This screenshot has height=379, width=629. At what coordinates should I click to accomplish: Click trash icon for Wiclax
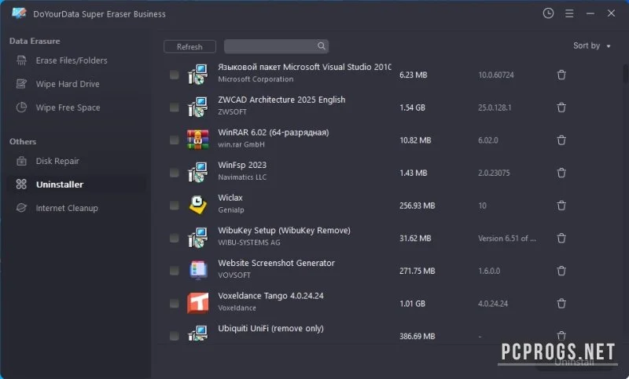tap(561, 206)
